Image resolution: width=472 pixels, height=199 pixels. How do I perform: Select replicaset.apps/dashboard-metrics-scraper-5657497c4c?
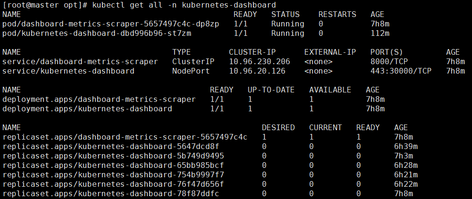pyautogui.click(x=125, y=137)
